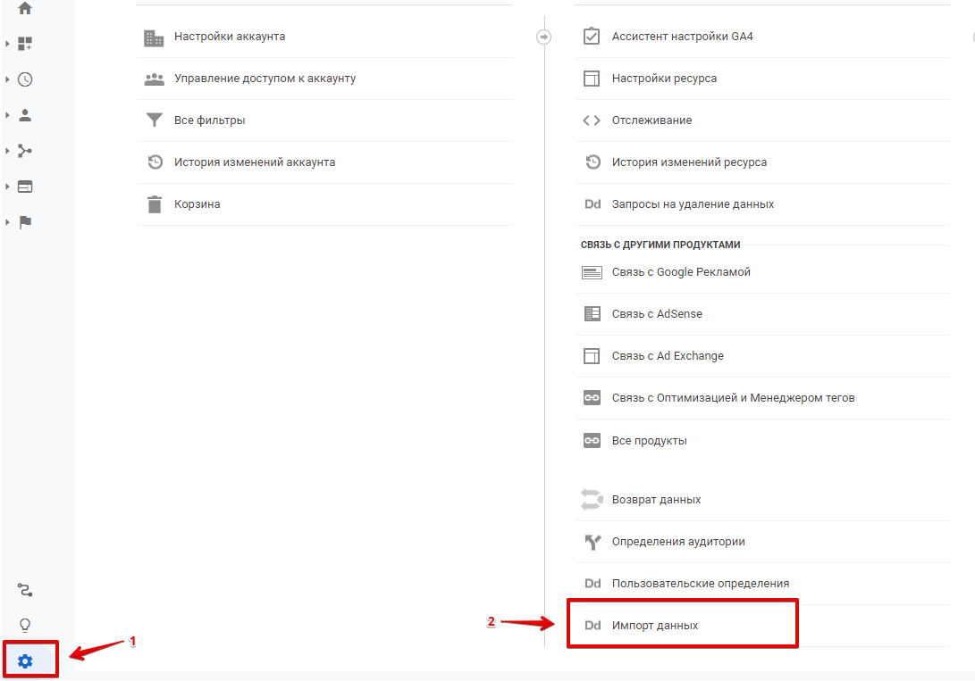975x681 pixels.
Task: Click the column divider arrow button
Action: 543,37
